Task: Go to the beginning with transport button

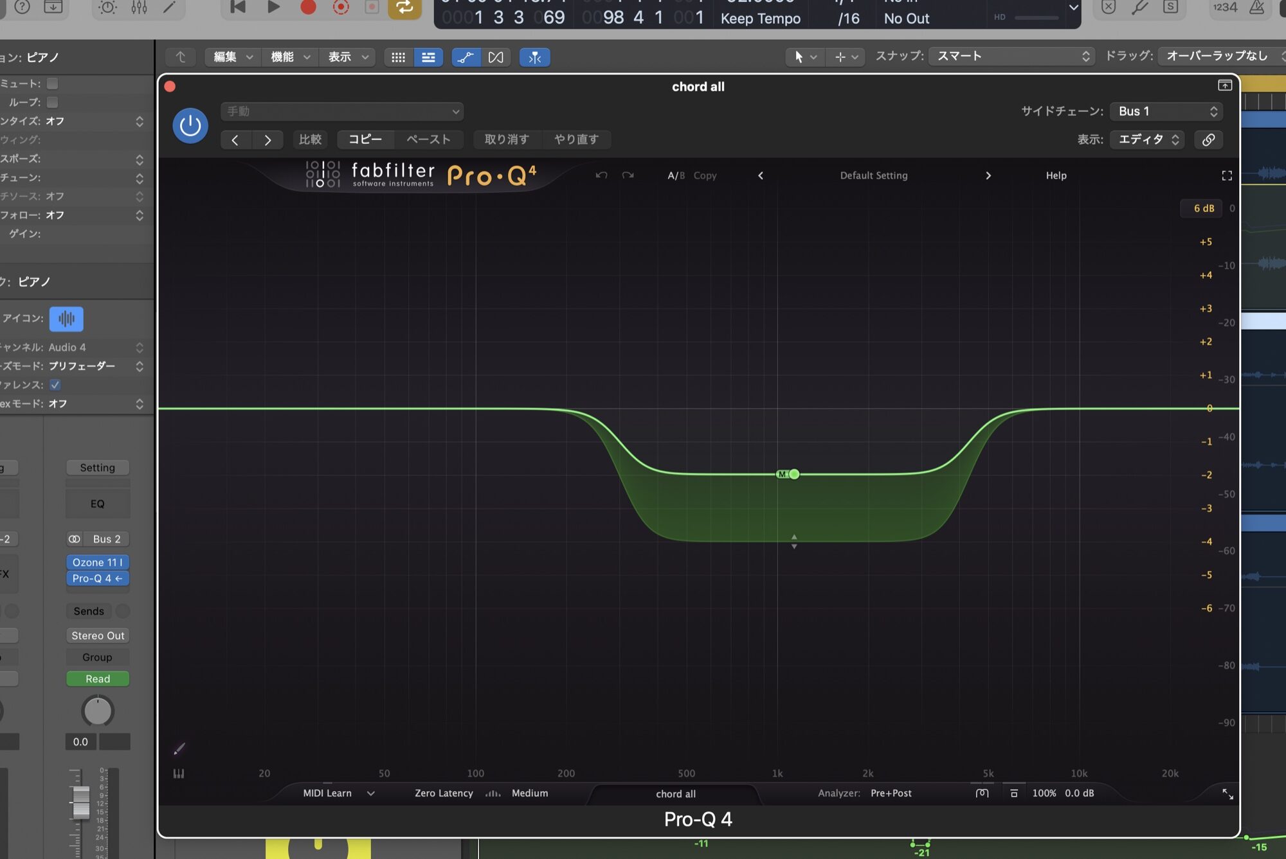Action: 238,7
